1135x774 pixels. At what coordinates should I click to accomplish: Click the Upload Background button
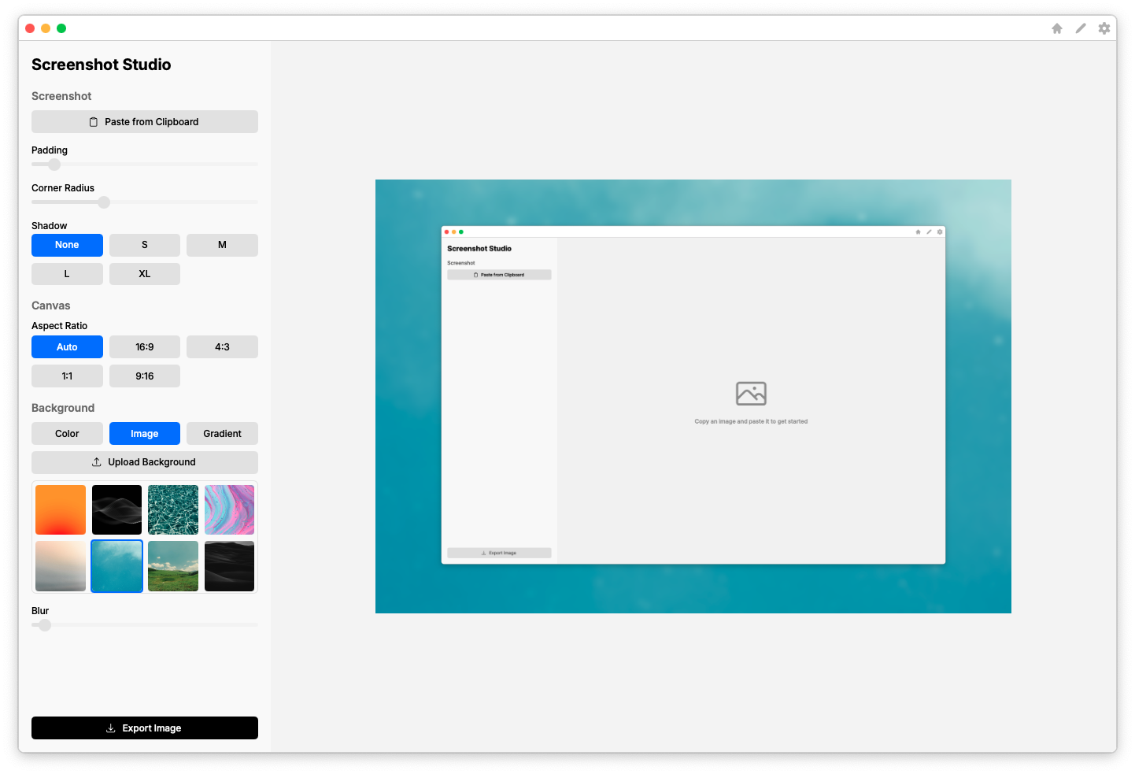pyautogui.click(x=144, y=462)
